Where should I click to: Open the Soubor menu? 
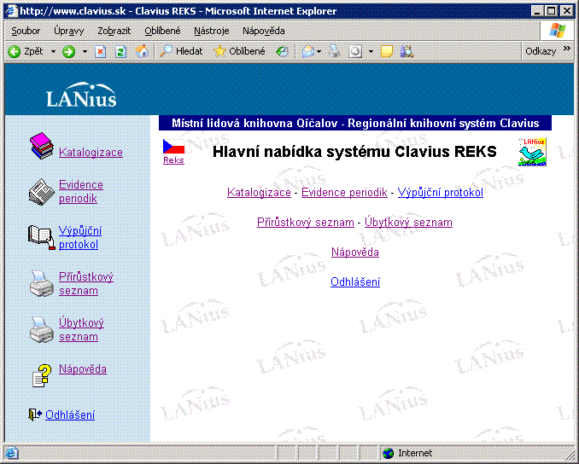[x=26, y=31]
